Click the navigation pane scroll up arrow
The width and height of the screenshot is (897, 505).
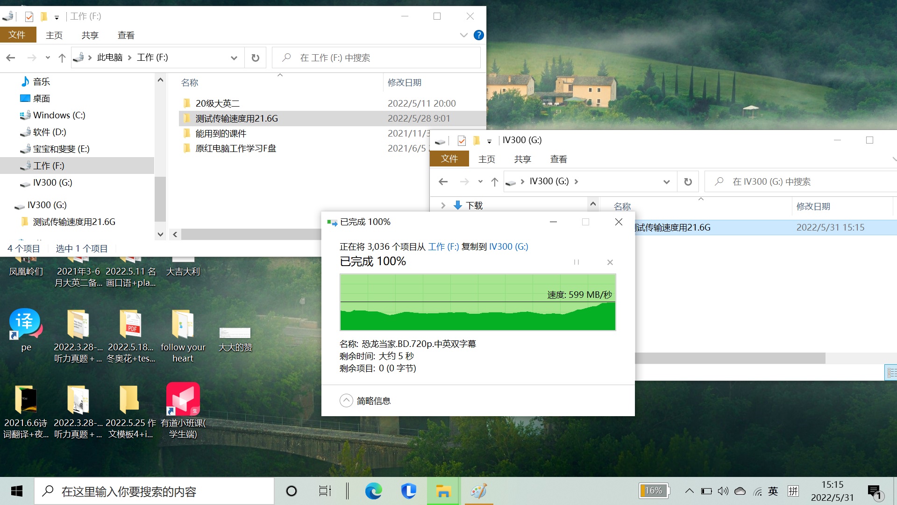160,80
